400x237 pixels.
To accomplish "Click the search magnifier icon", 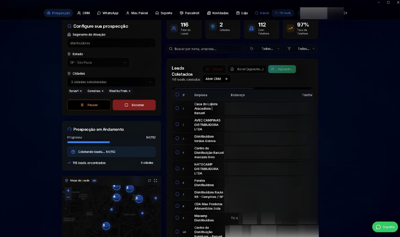I will (171, 49).
